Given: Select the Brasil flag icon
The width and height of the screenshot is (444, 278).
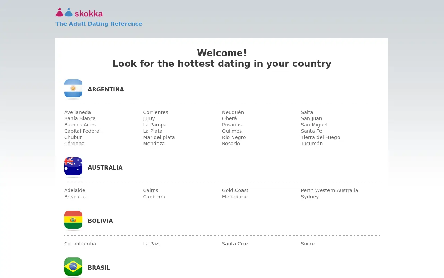Looking at the screenshot, I should click(x=73, y=267).
